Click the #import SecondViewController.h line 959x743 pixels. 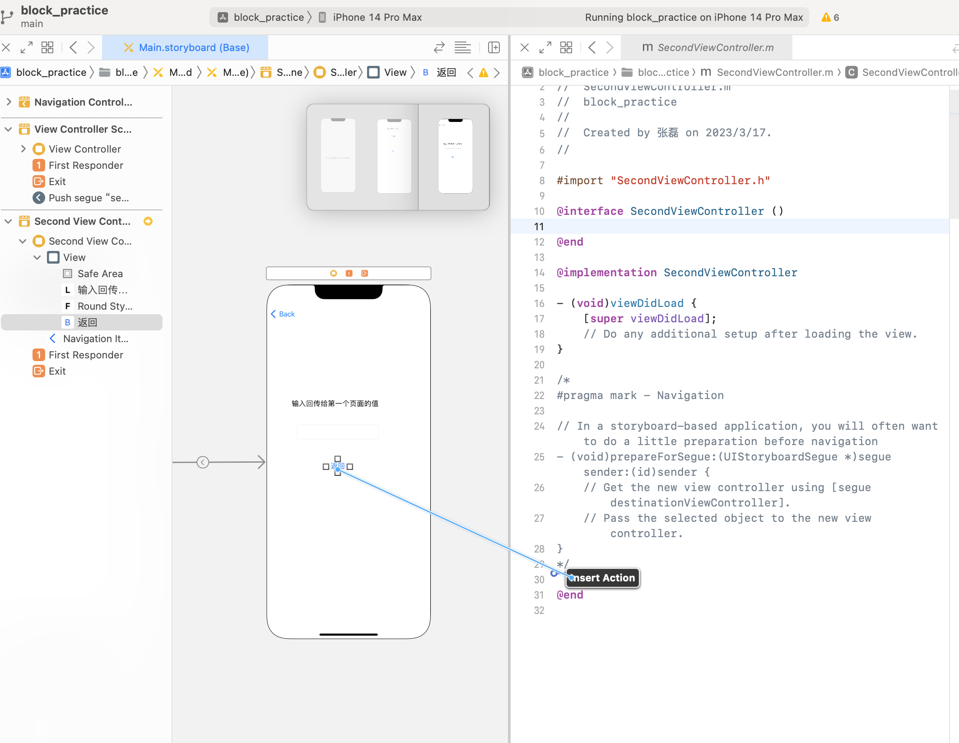tap(663, 180)
